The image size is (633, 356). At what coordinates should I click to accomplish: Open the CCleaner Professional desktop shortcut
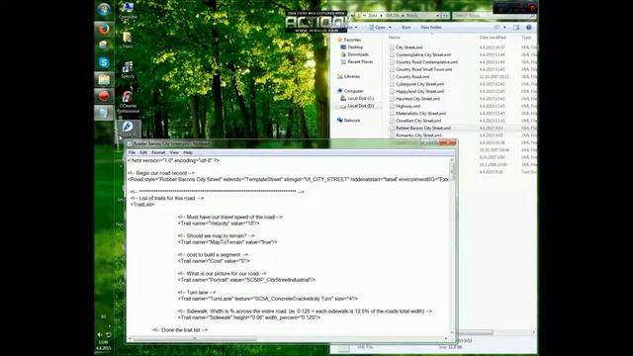(x=128, y=102)
